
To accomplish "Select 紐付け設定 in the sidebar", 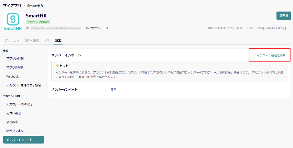I will click(14, 113).
